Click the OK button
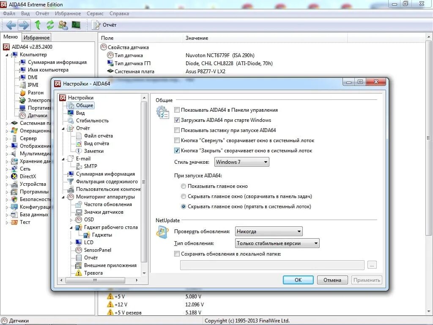 coord(298,280)
